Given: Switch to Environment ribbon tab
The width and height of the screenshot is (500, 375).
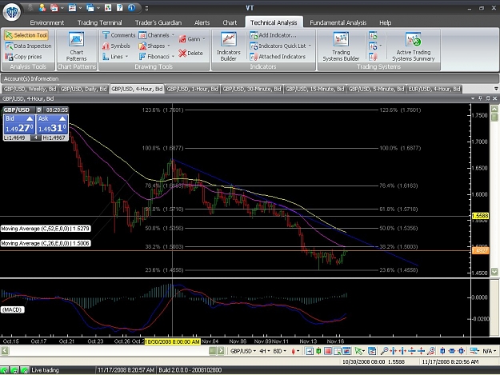Looking at the screenshot, I should point(47,22).
